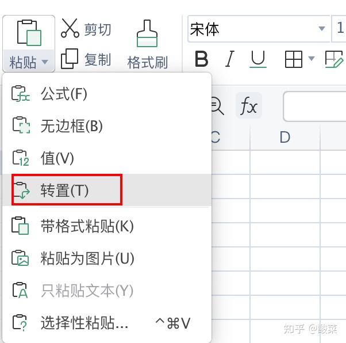Click inside the formula bar input

pos(316,106)
